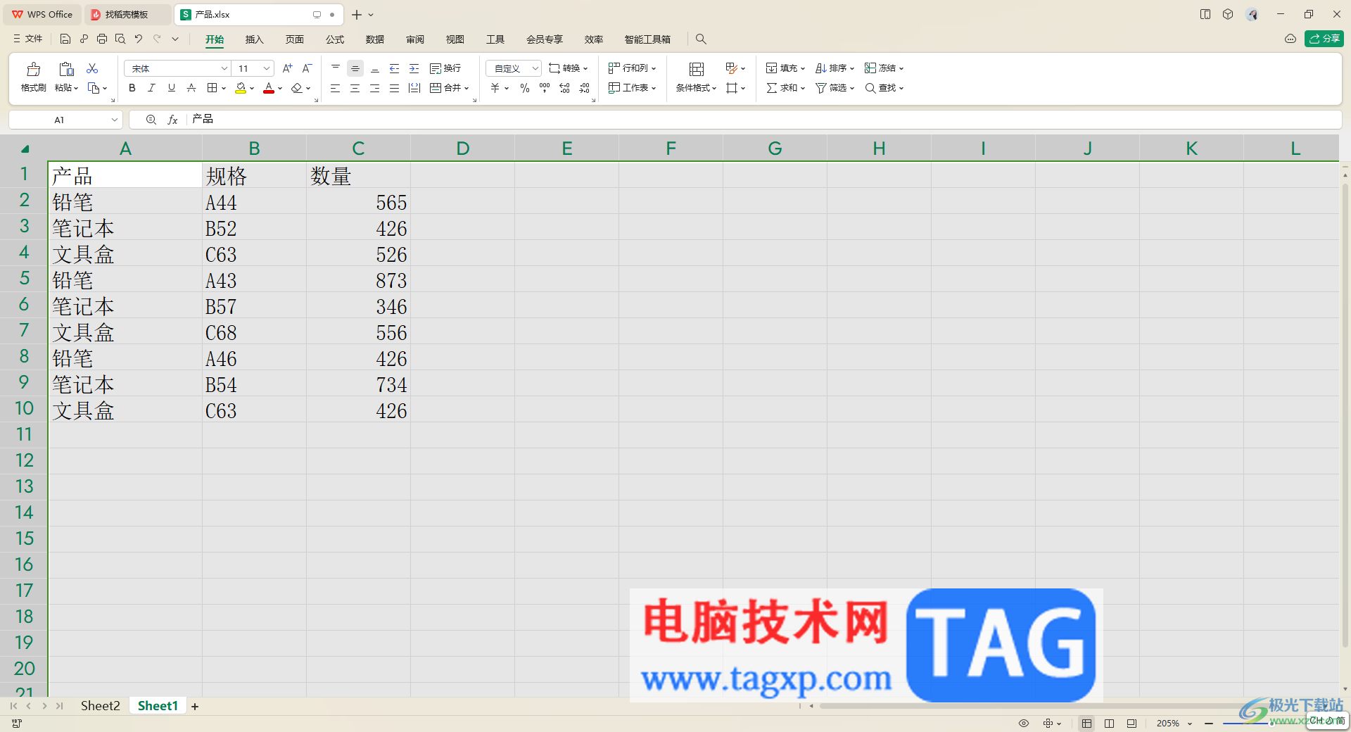The image size is (1351, 732).
Task: Toggle Bold formatting
Action: click(x=132, y=88)
